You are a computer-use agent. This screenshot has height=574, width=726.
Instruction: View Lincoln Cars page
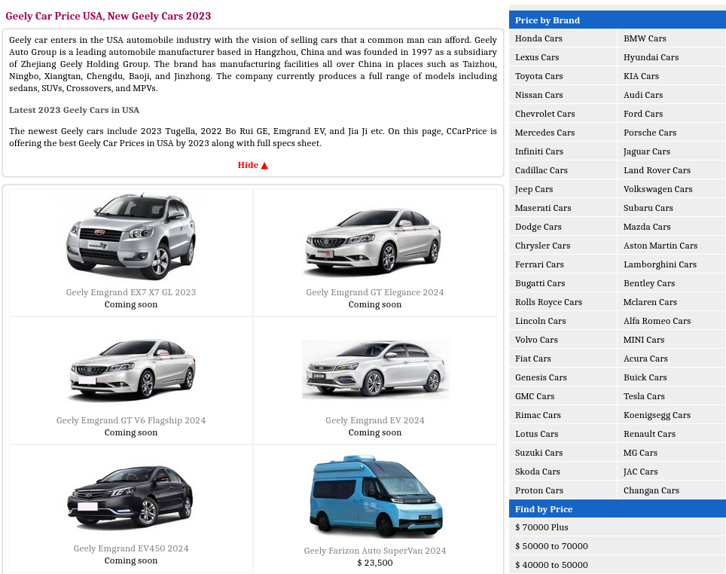tap(540, 321)
